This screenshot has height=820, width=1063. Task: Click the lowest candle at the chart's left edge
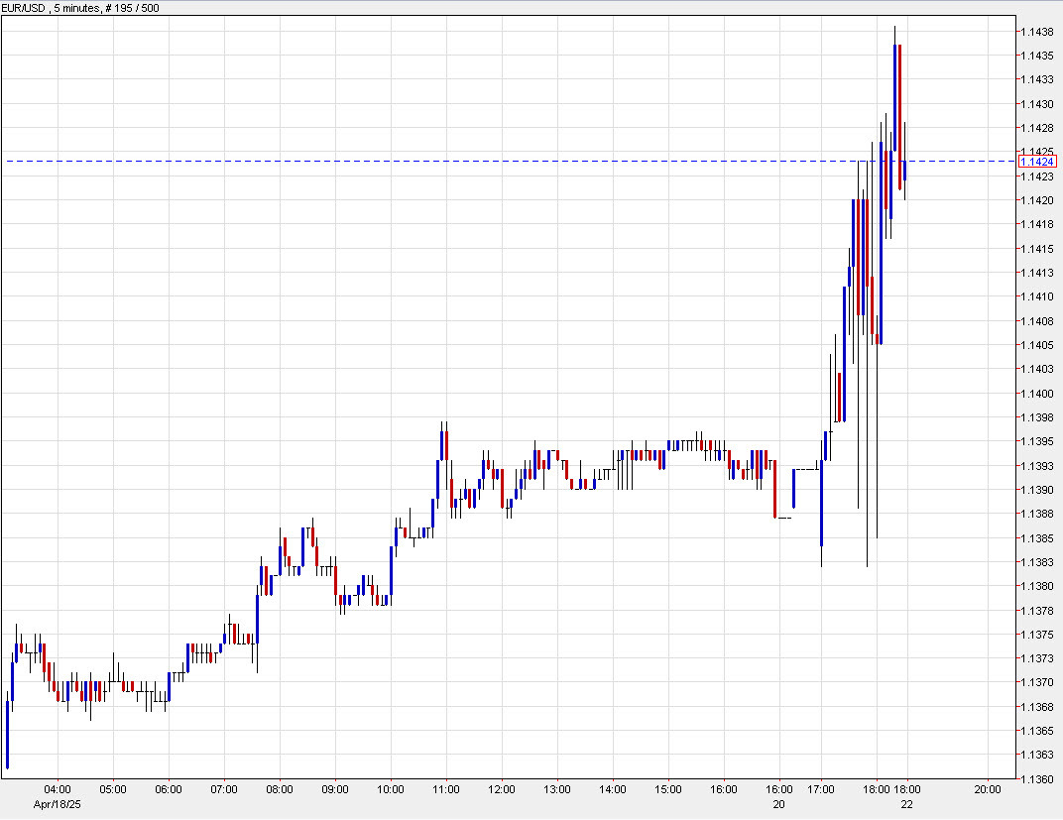(x=9, y=734)
